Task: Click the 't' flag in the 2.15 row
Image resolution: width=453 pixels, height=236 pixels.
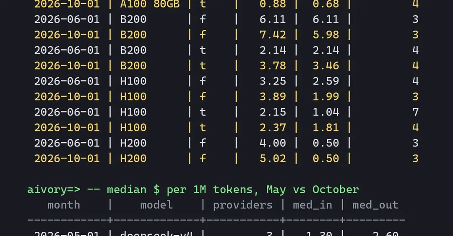Action: [x=203, y=112]
